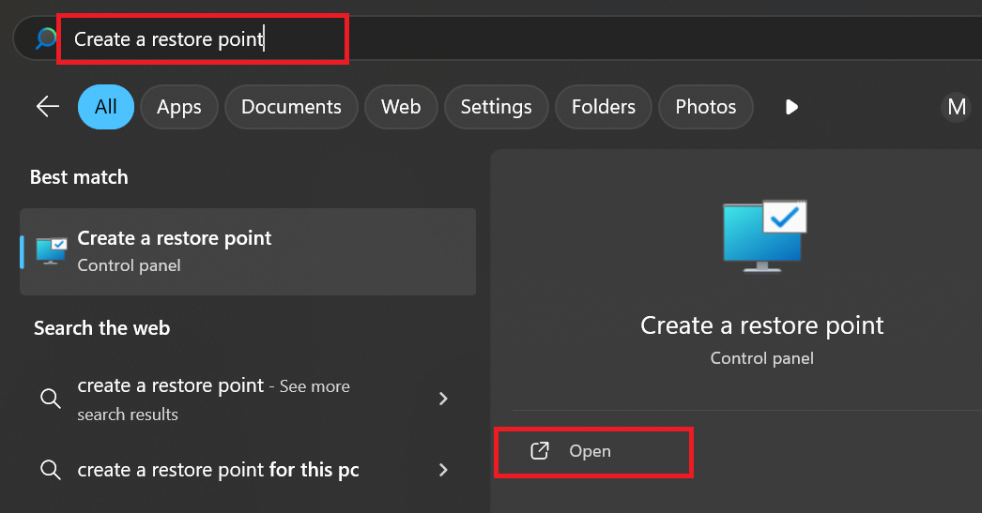Click the small monitor icon in Best match
Screen dimensions: 982x513
click(51, 251)
